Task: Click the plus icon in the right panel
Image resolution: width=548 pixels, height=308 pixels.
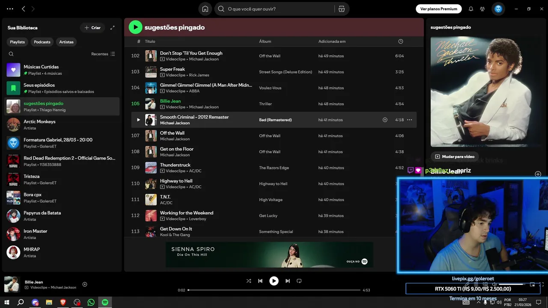Action: point(538,174)
